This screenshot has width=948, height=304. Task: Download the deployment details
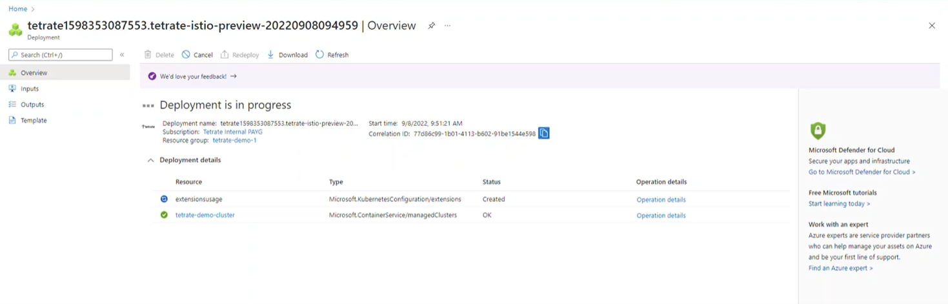[x=287, y=55]
